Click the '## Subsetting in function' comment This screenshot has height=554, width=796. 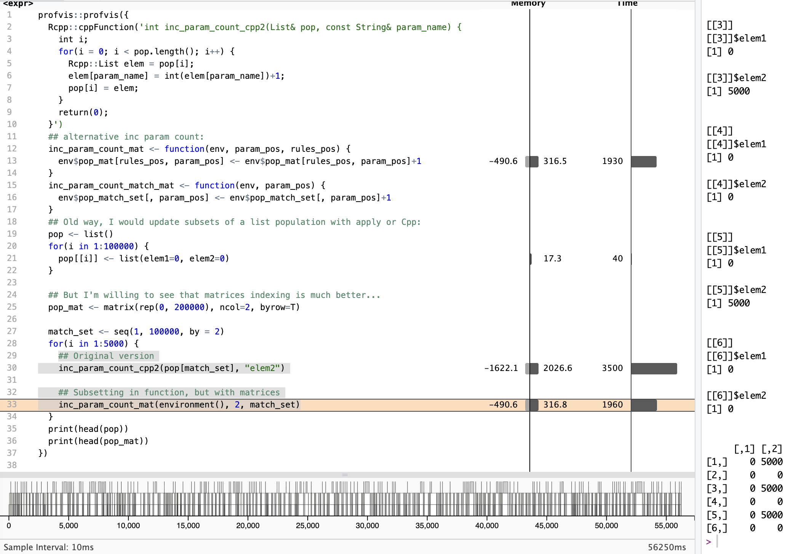point(169,393)
